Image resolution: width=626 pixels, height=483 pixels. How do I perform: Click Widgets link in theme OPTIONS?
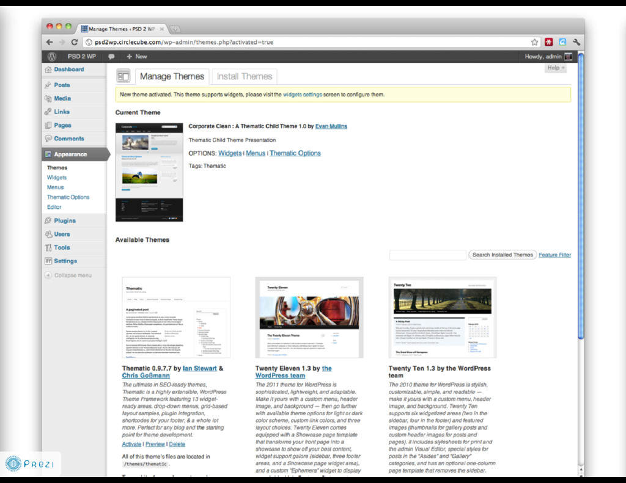(x=230, y=153)
